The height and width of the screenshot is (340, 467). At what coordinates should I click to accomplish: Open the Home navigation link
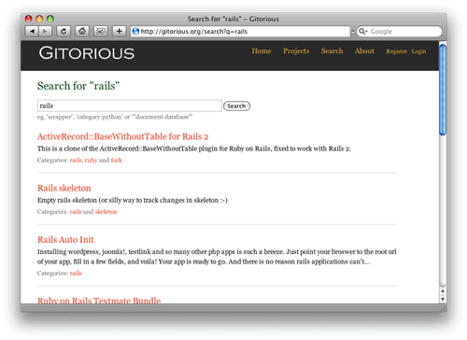point(262,51)
